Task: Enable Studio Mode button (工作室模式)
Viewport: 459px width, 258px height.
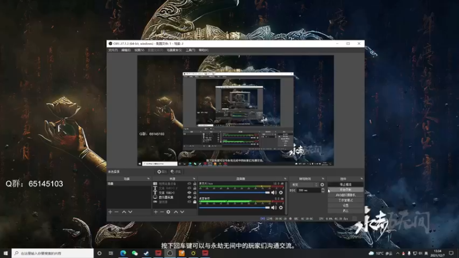Action: 345,200
